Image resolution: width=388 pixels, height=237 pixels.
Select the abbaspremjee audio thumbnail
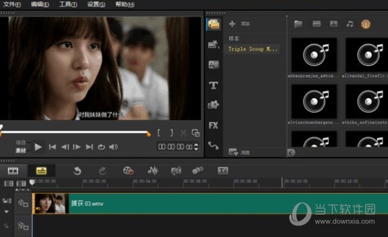coord(314,55)
